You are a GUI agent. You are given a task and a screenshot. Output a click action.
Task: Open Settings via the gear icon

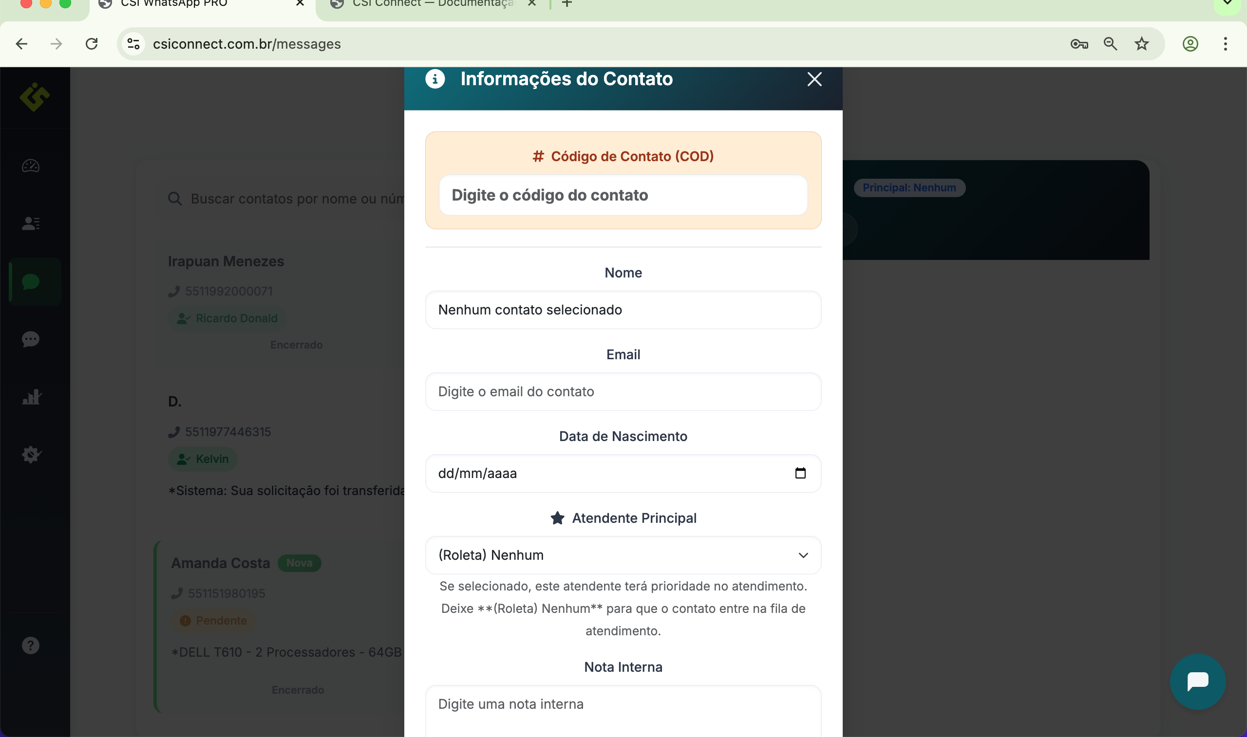[31, 454]
